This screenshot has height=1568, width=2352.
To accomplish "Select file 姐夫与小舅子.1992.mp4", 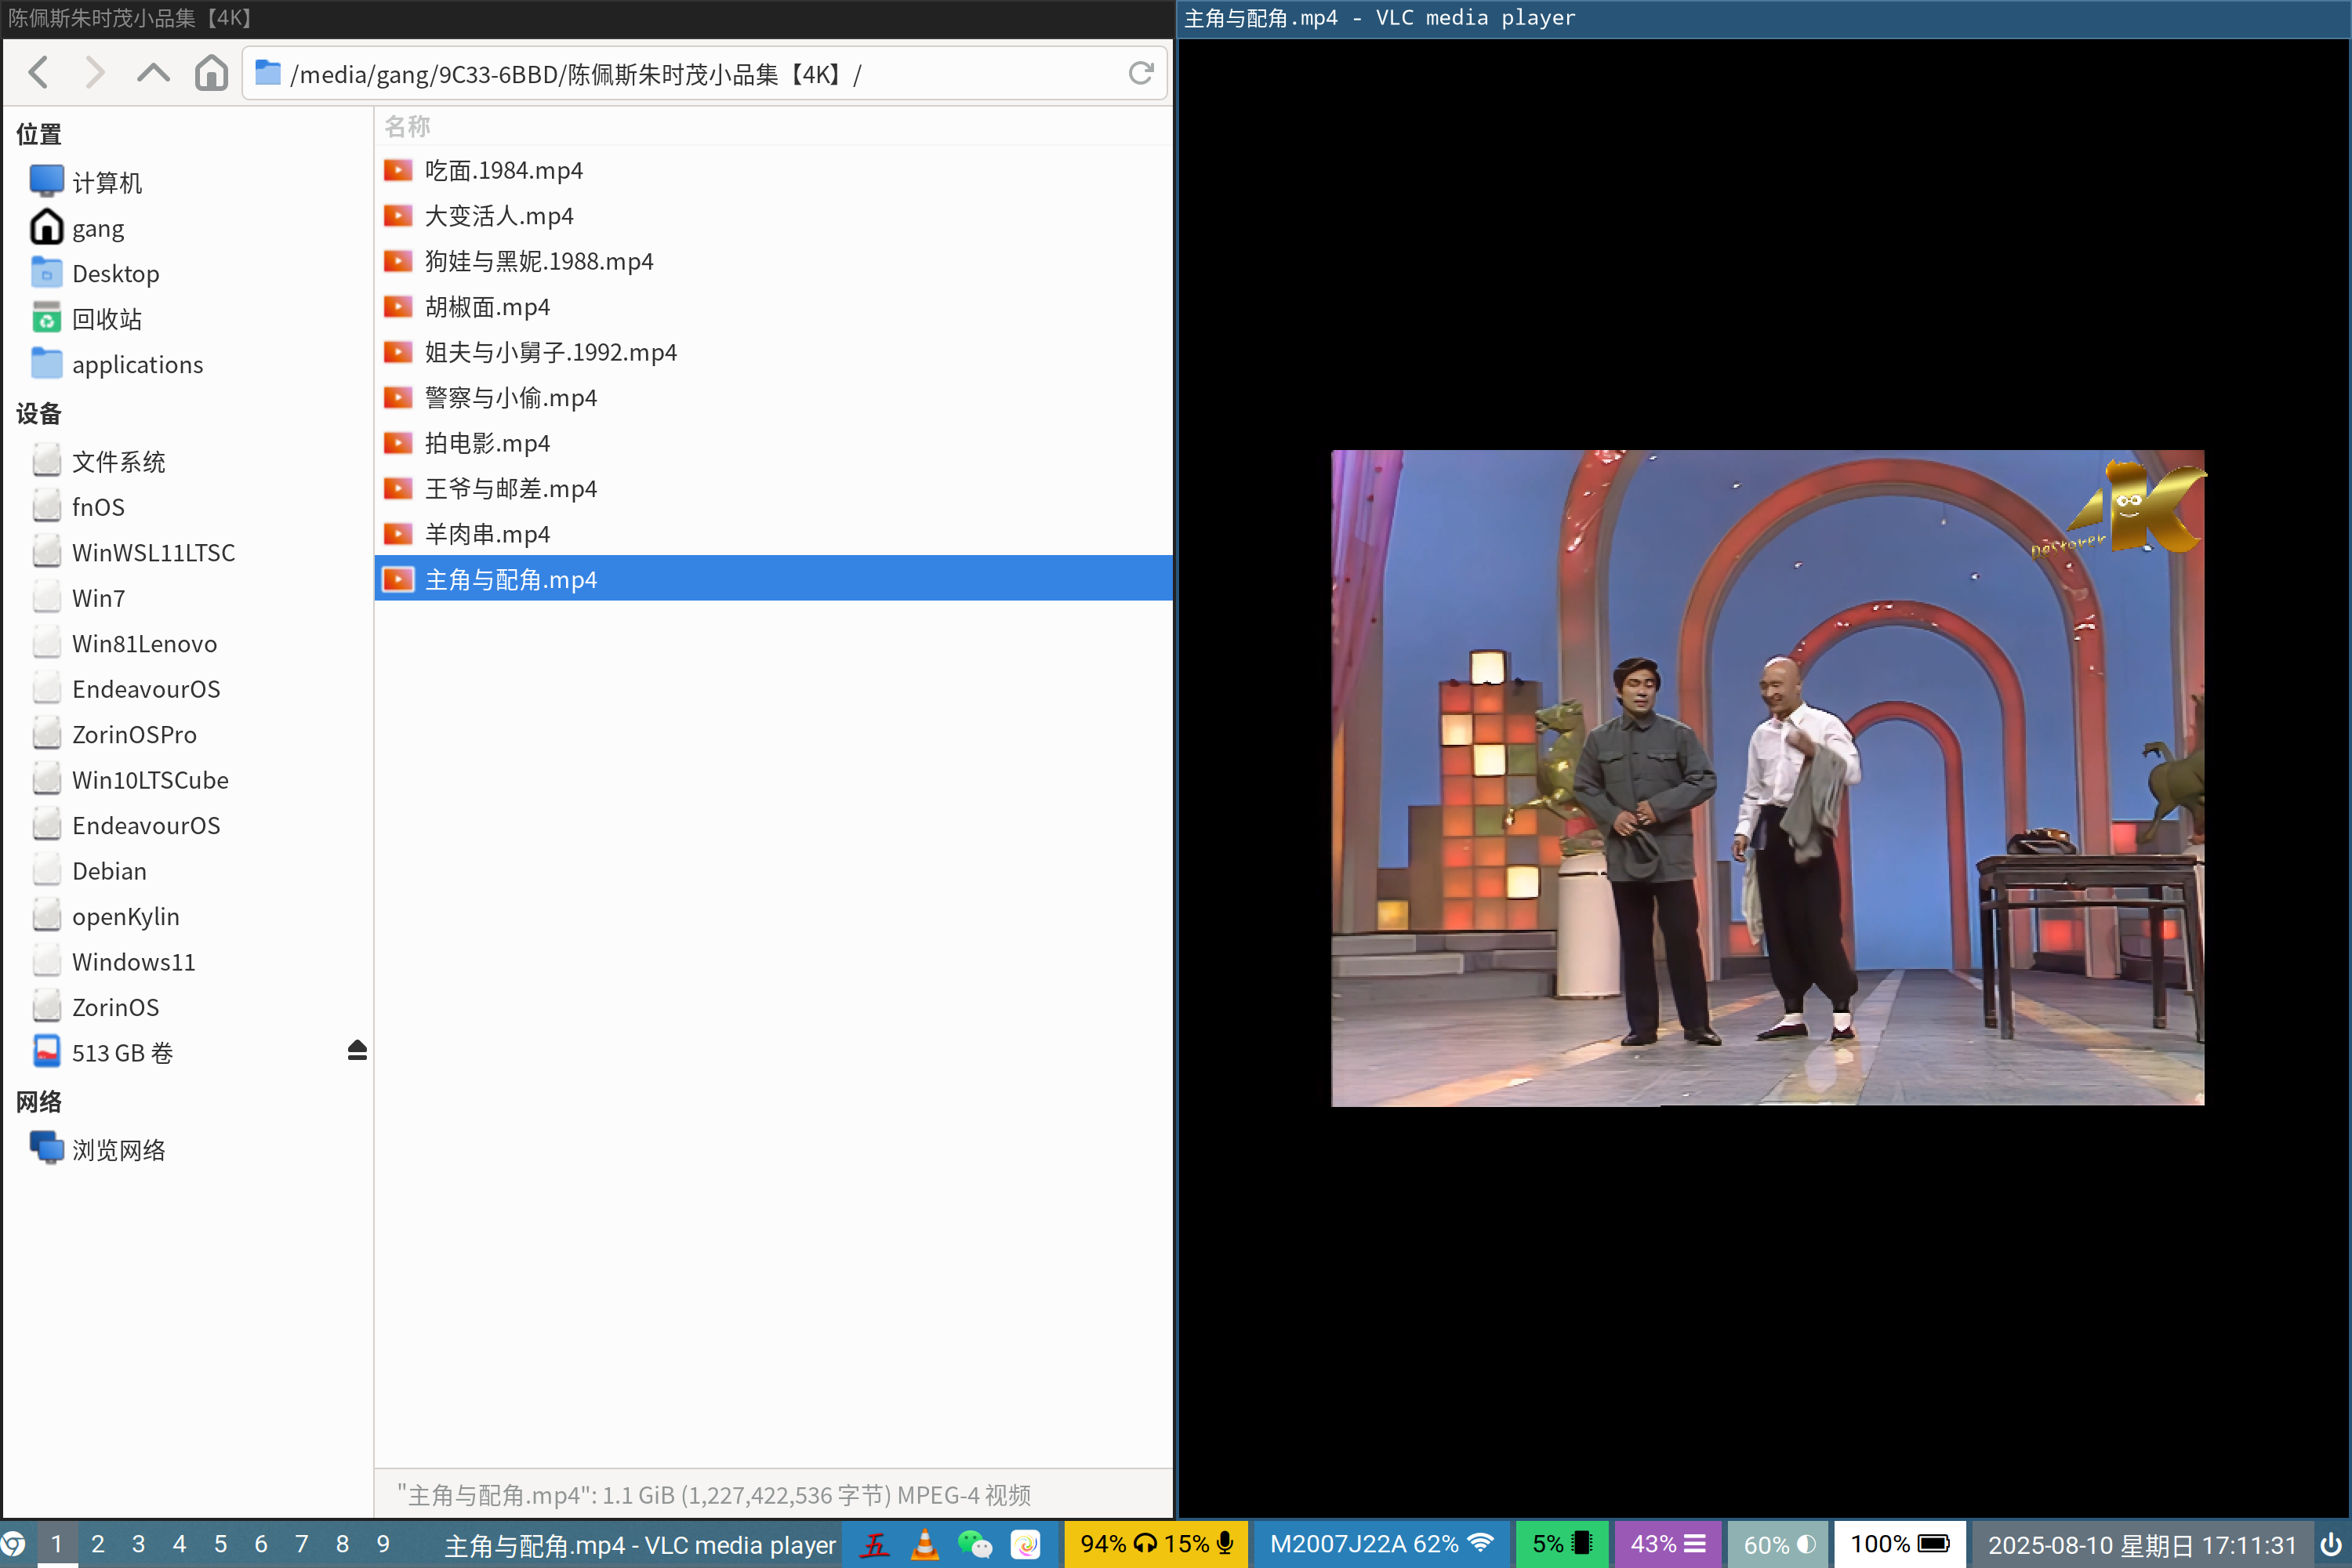I will coord(773,352).
